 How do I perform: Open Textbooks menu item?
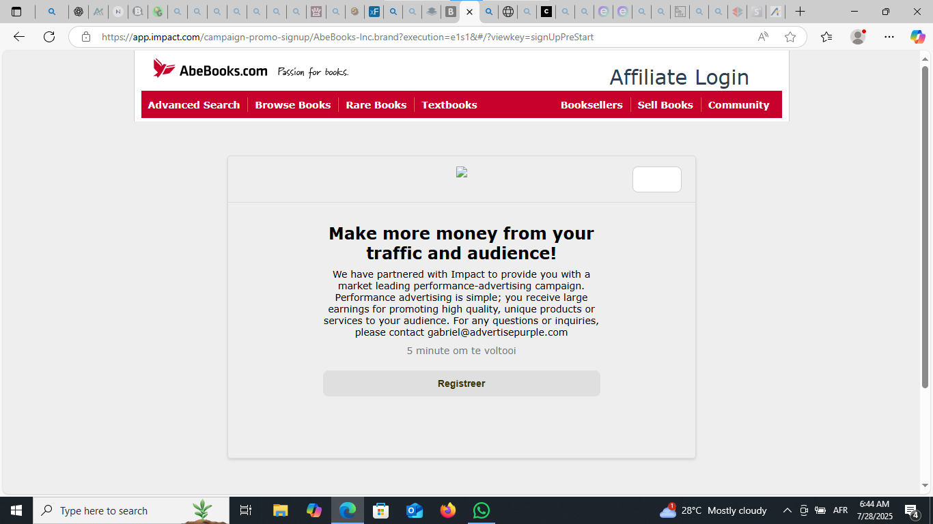[449, 105]
